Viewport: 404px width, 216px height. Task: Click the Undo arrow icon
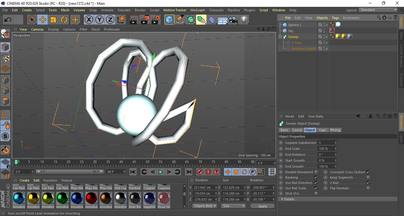pyautogui.click(x=8, y=20)
